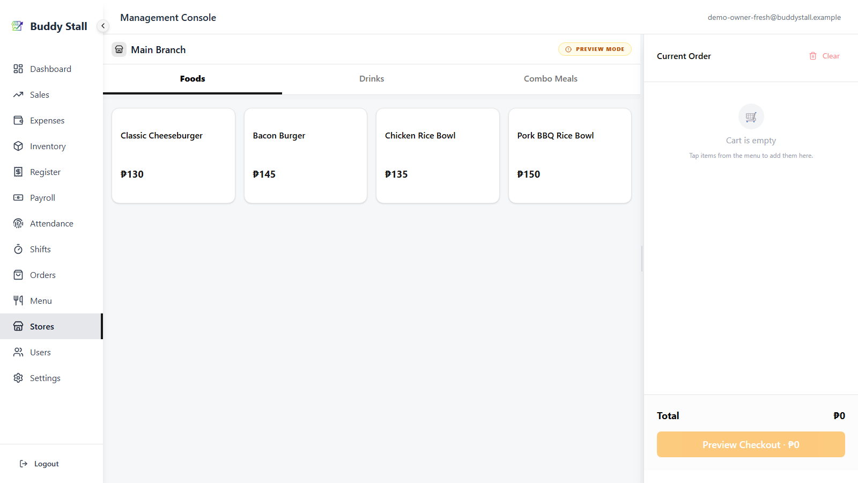Click the ₱145 price on Bacon Burger
The image size is (858, 483).
pos(264,174)
